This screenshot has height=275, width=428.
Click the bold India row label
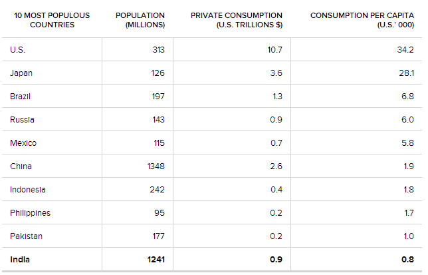click(x=20, y=260)
